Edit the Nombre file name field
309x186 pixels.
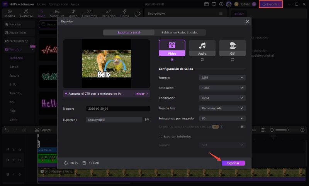118,109
